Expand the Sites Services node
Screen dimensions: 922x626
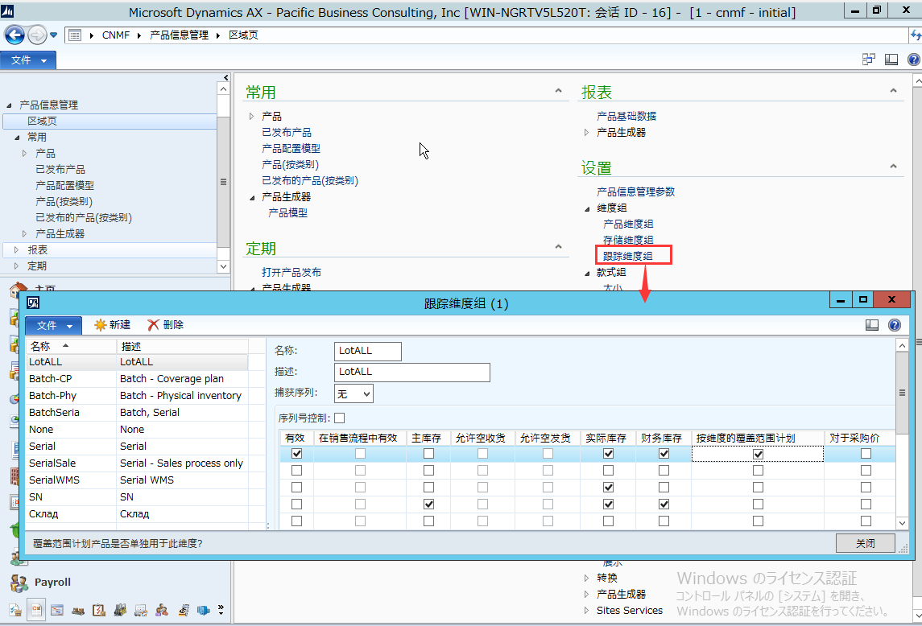[586, 611]
